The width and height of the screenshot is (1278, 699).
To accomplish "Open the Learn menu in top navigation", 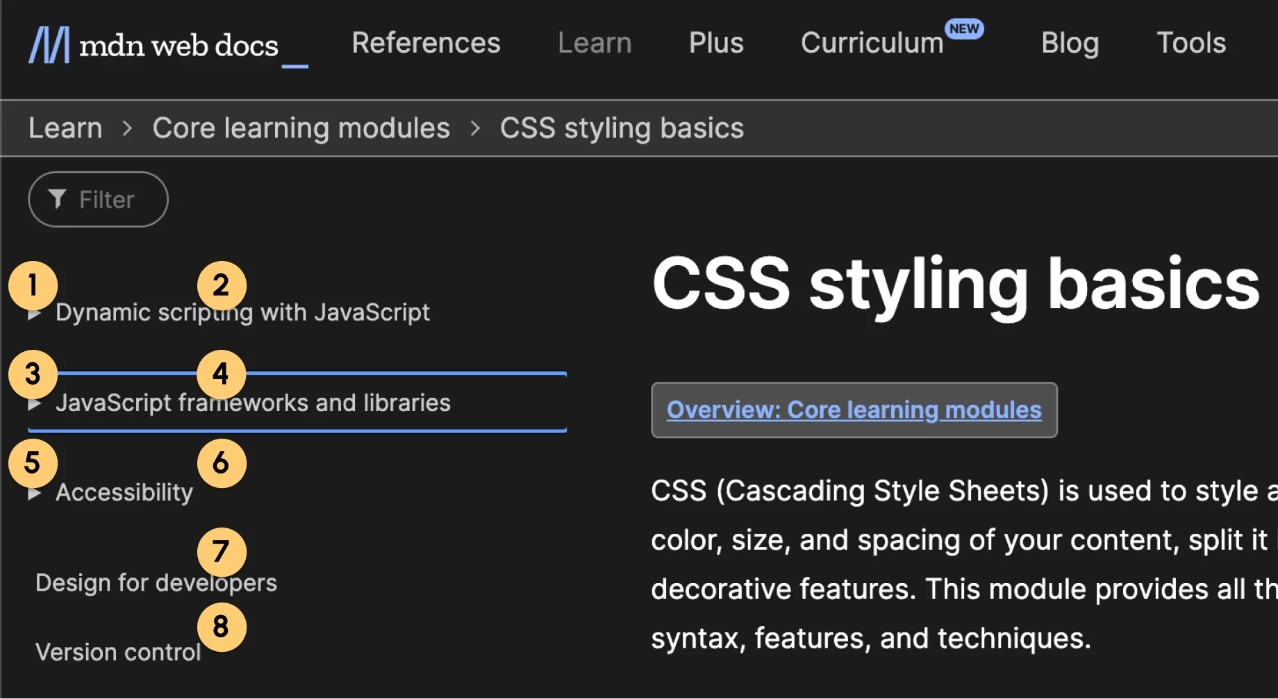I will coord(595,43).
